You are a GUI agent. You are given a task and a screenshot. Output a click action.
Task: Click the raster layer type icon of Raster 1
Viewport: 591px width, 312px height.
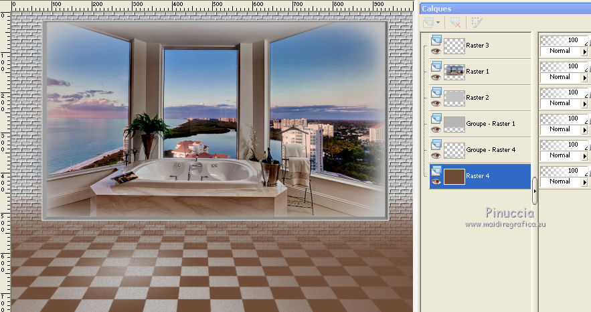point(436,66)
